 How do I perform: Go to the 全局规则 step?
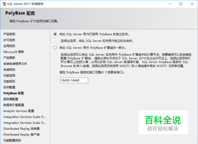tap(9, 46)
